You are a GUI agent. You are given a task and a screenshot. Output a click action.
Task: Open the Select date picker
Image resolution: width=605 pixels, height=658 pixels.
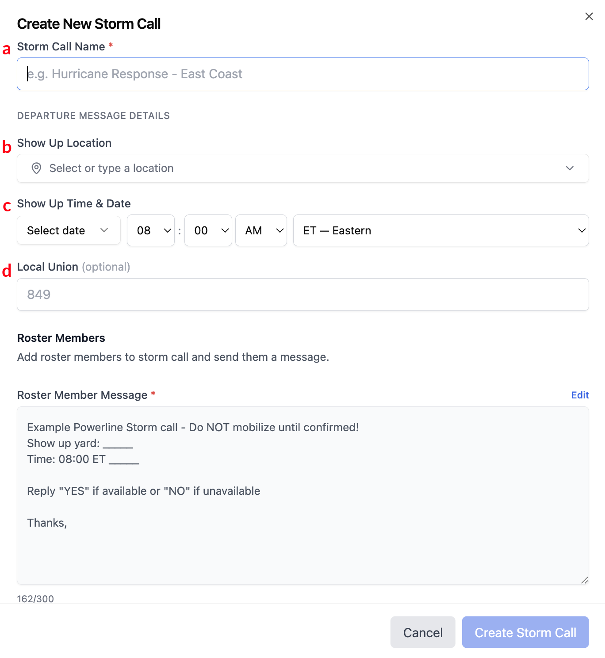tap(69, 230)
